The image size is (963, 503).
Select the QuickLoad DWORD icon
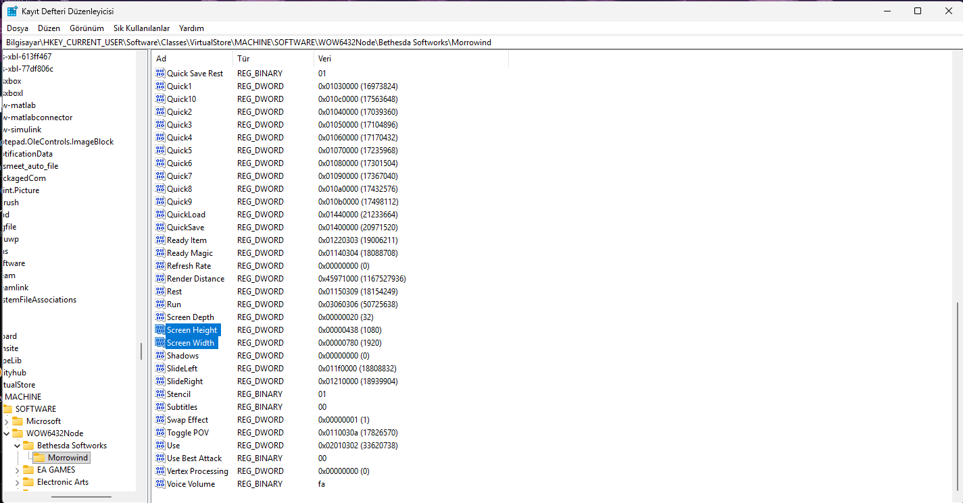(x=160, y=214)
